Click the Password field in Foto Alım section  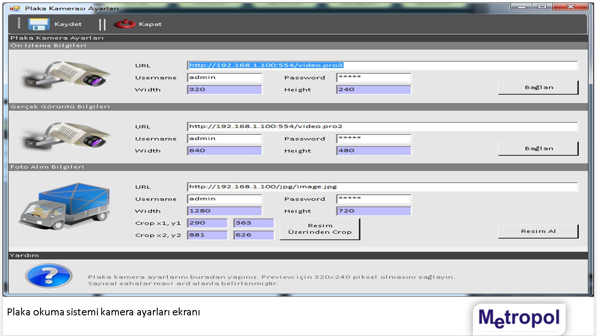[373, 199]
